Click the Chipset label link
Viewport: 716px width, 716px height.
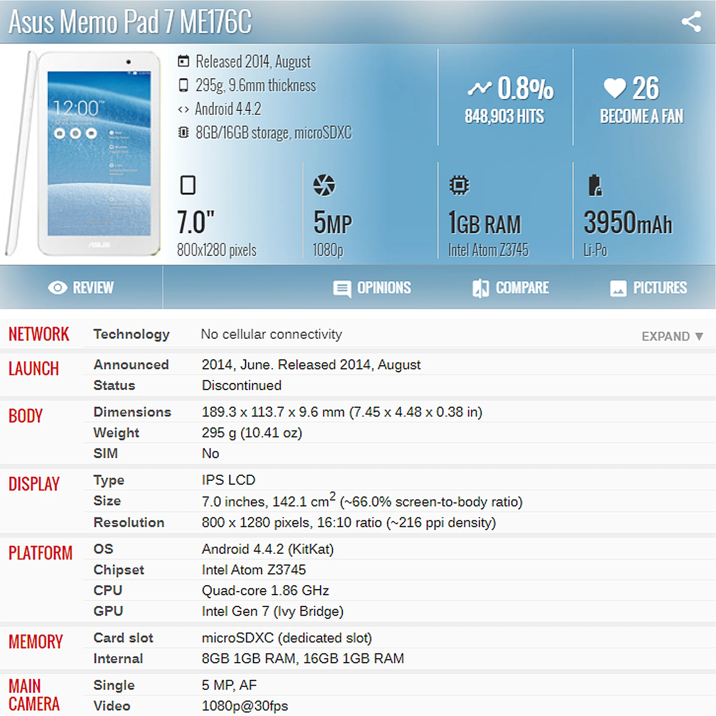point(119,570)
